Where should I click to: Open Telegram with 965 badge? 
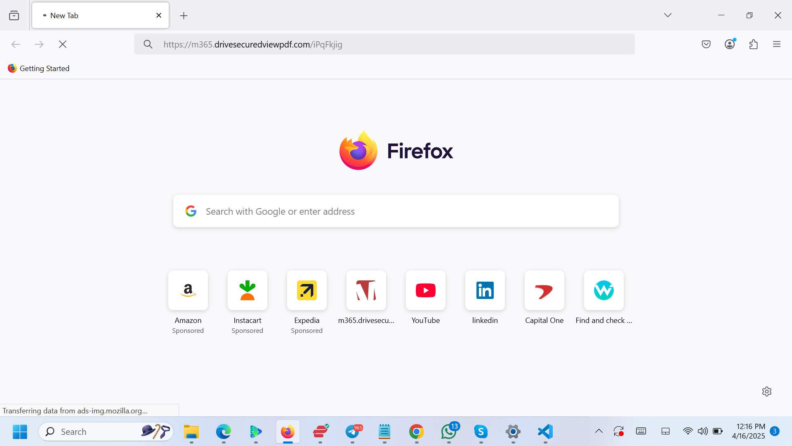353,432
